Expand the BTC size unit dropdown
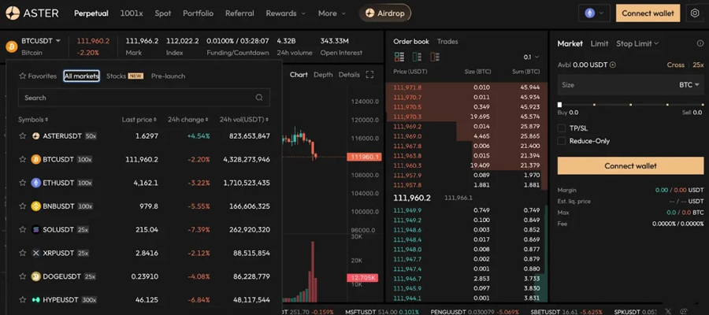709x315 pixels. (x=689, y=85)
